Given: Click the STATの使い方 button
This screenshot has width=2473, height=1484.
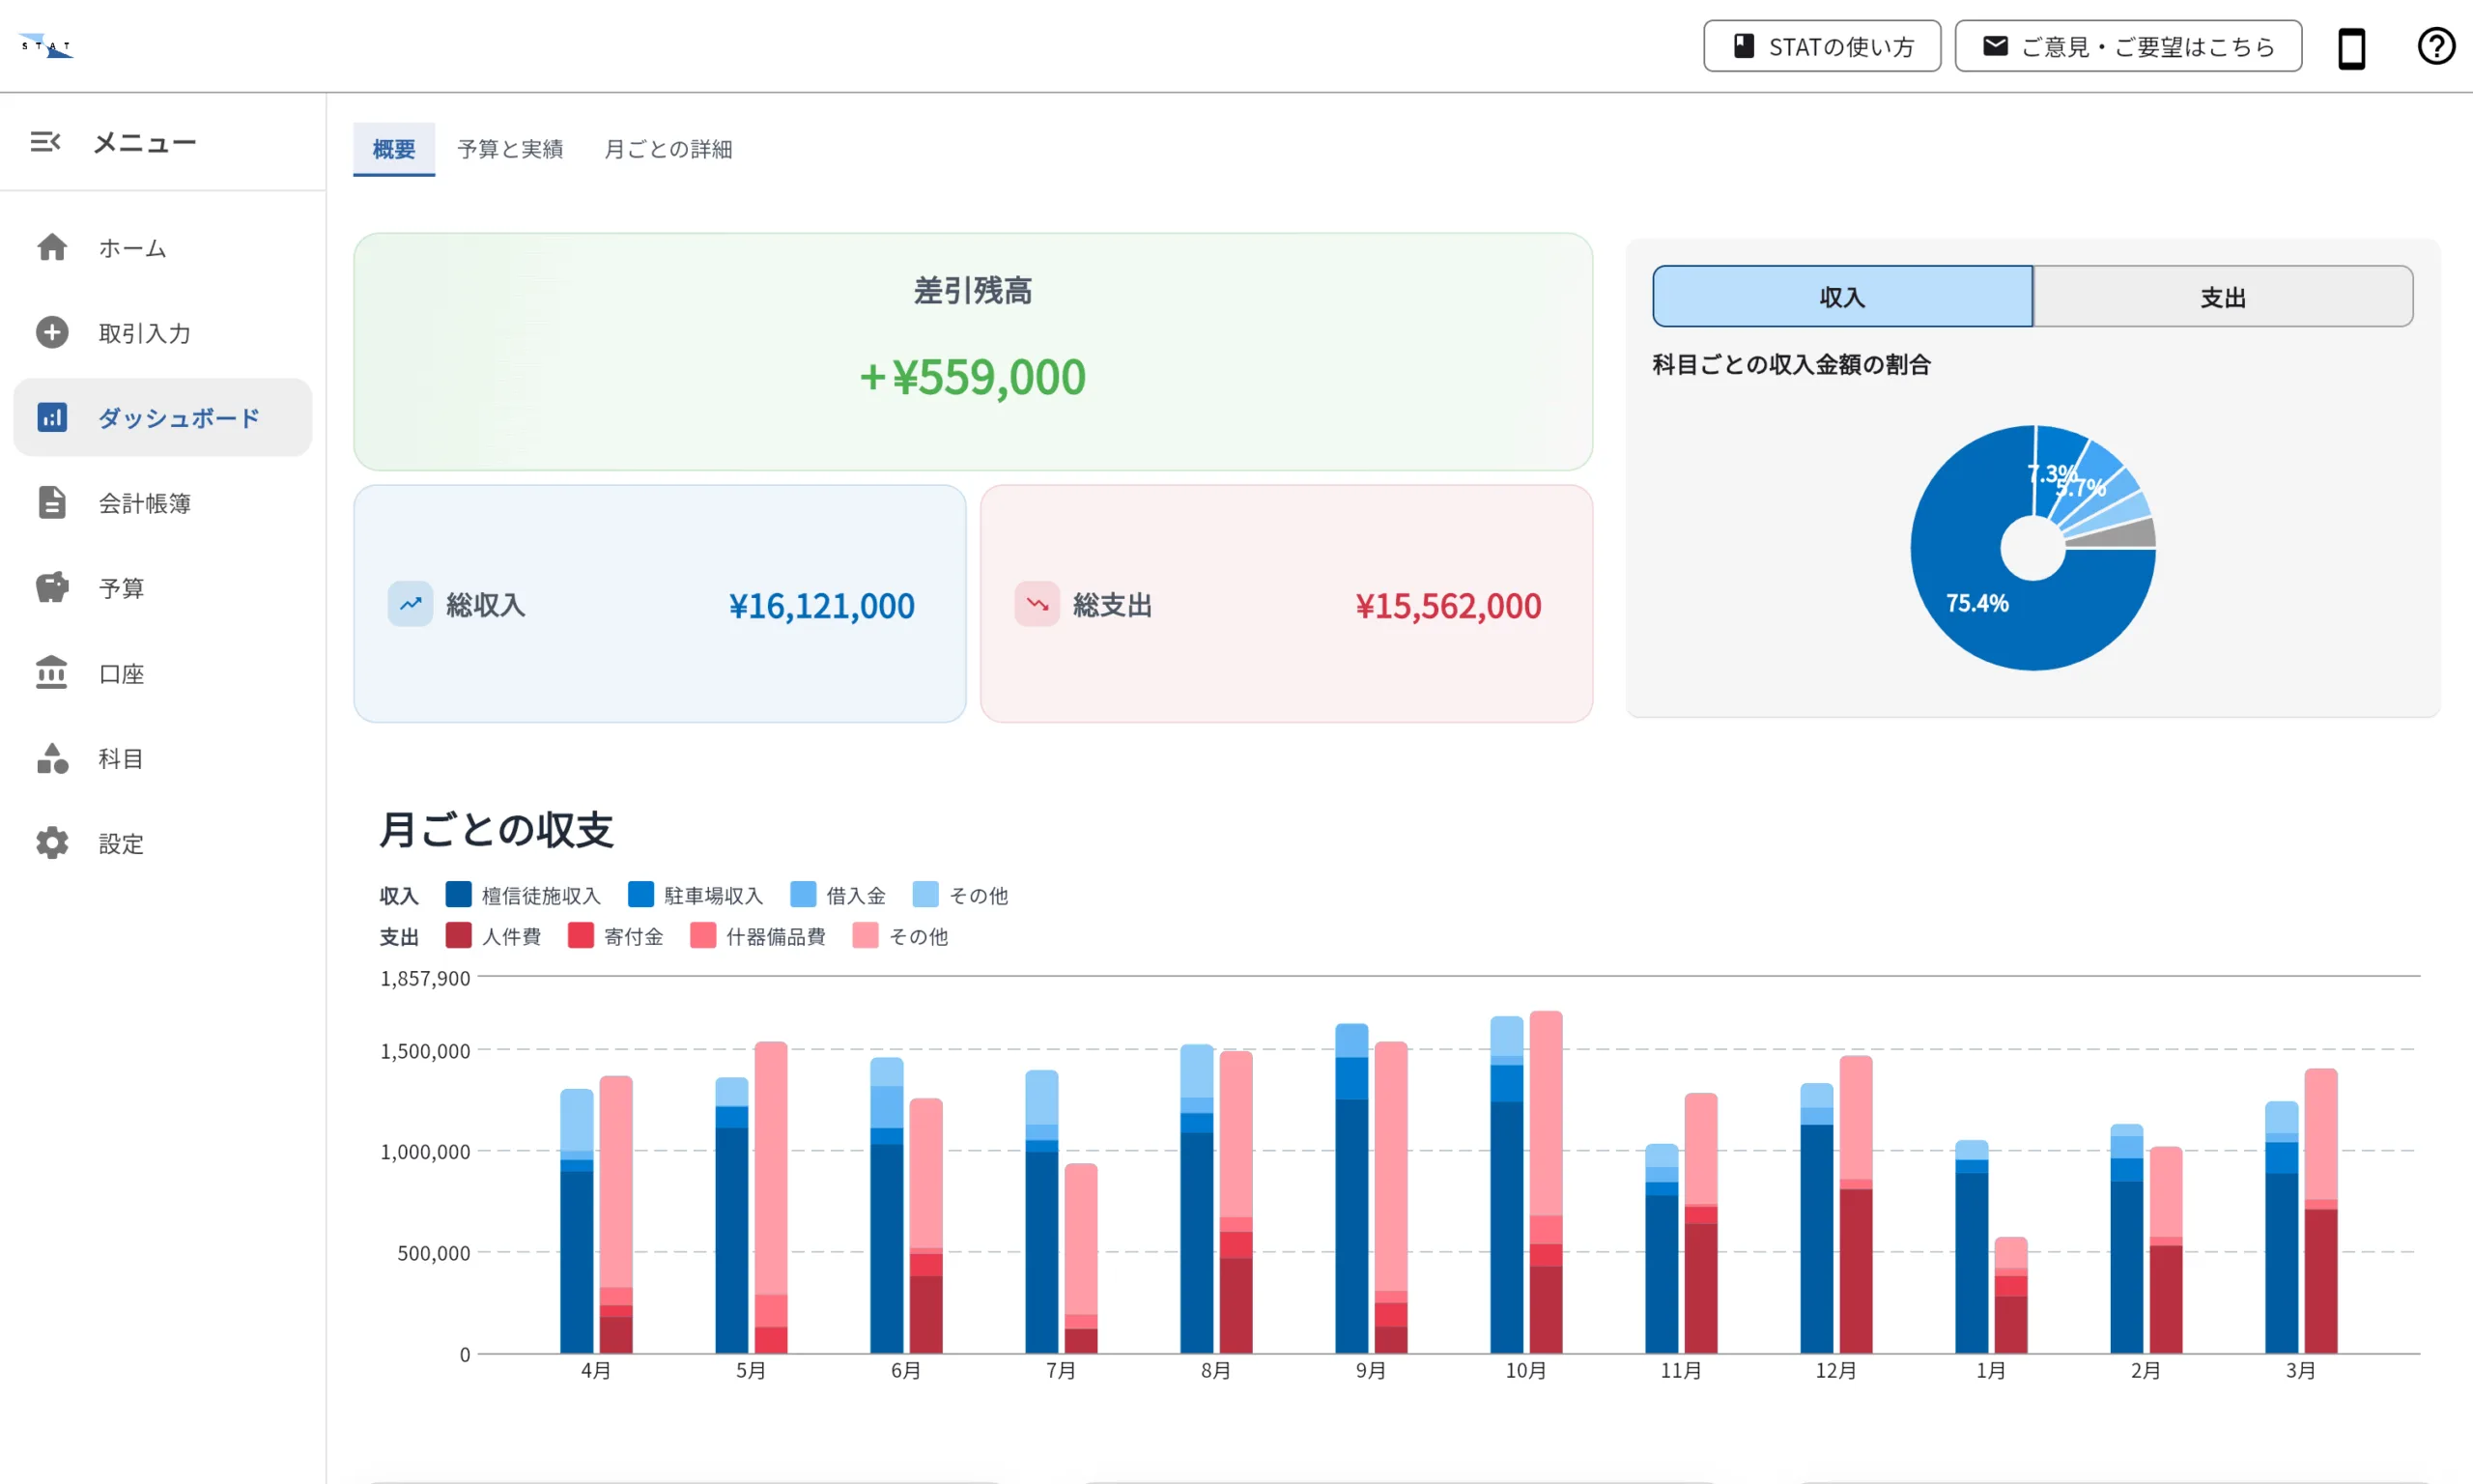Looking at the screenshot, I should 1821,47.
